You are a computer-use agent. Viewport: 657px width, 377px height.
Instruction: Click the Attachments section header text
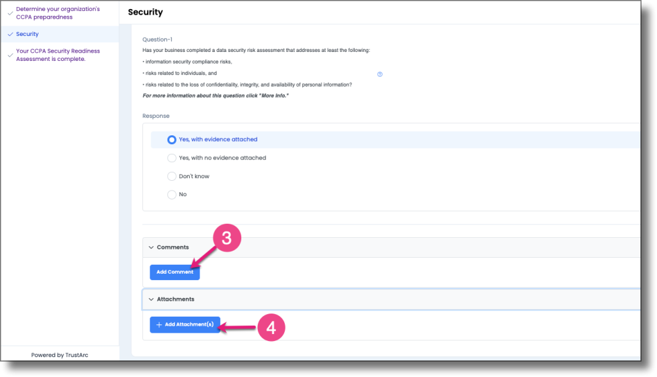pyautogui.click(x=176, y=299)
